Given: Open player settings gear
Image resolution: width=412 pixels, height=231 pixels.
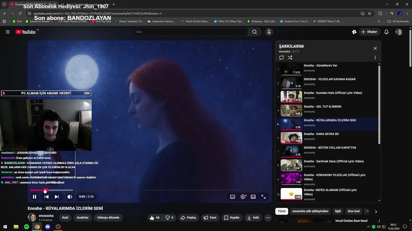Looking at the screenshot, I should [243, 197].
